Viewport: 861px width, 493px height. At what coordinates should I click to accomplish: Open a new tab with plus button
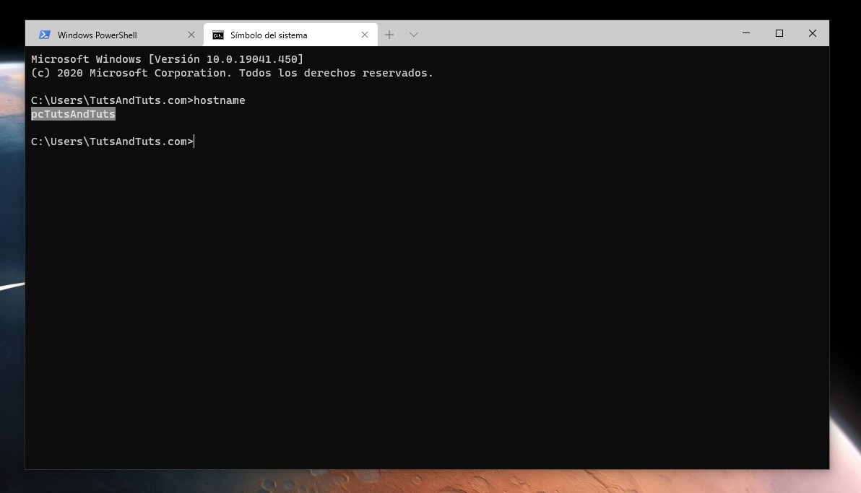389,35
